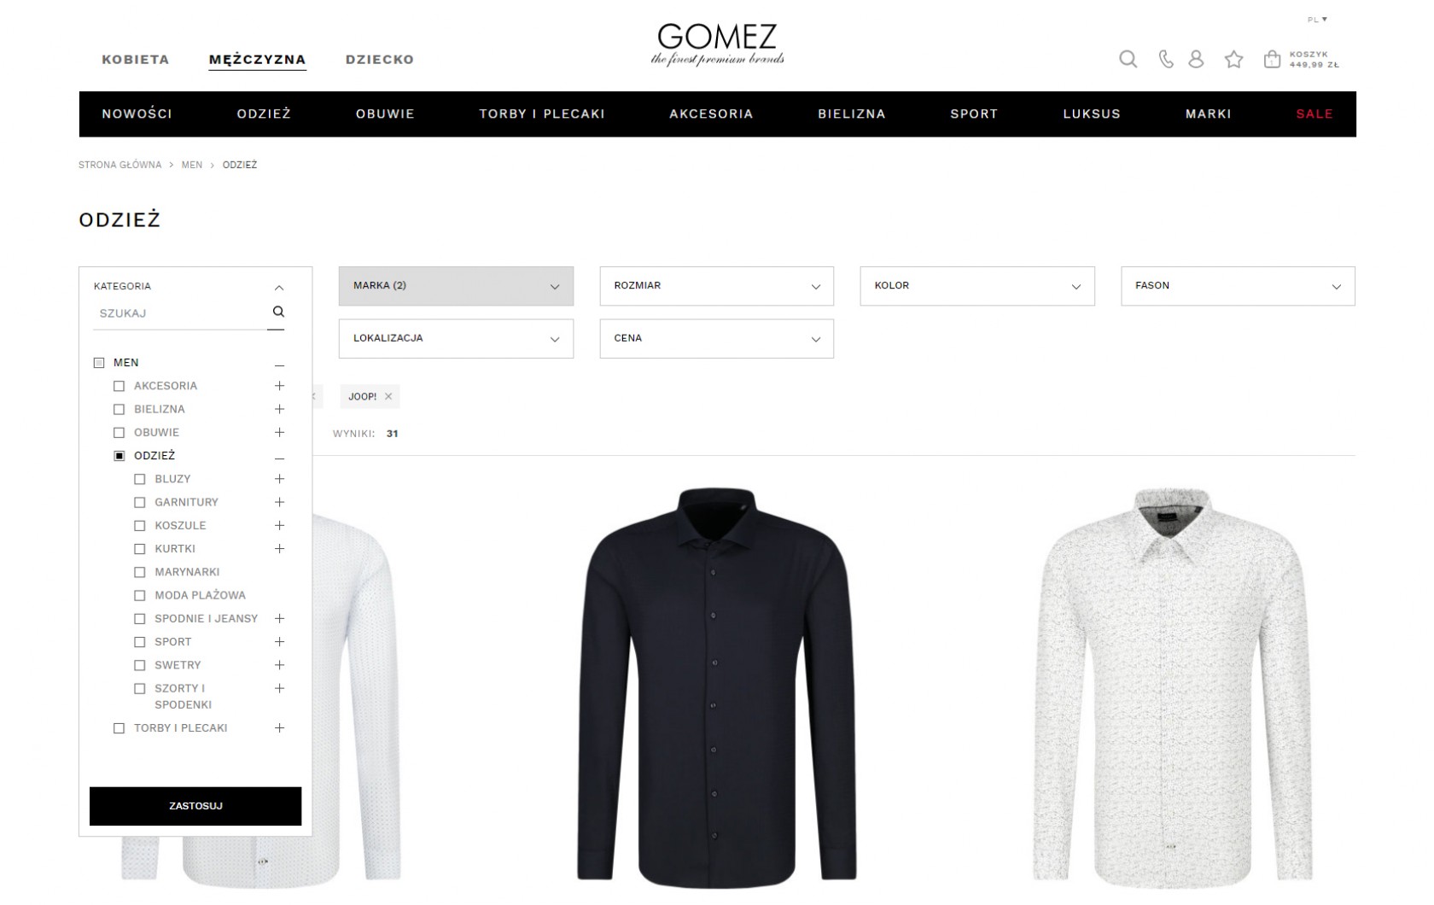Open the Kolor filter dropdown
This screenshot has height=905, width=1434.
coord(977,286)
